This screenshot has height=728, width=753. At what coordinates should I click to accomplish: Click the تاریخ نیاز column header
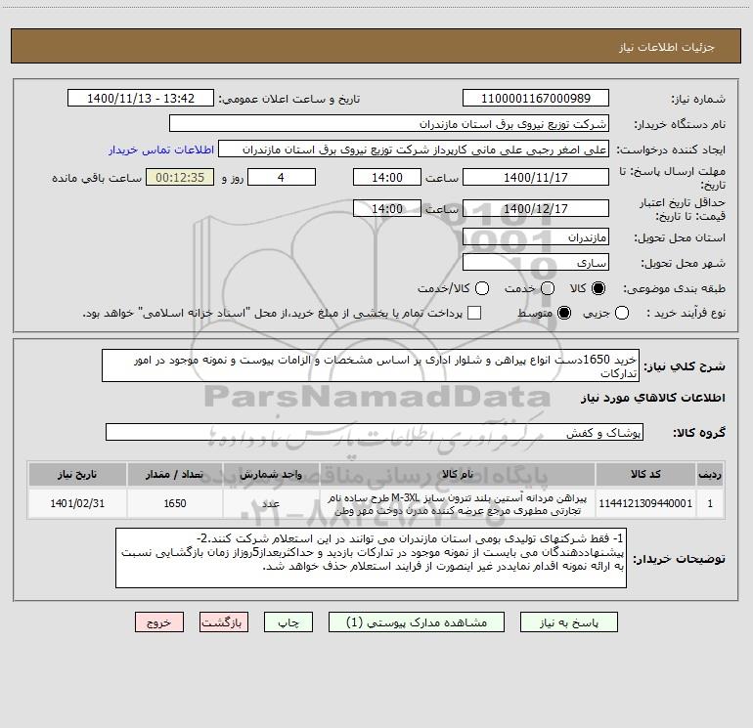pyautogui.click(x=77, y=474)
